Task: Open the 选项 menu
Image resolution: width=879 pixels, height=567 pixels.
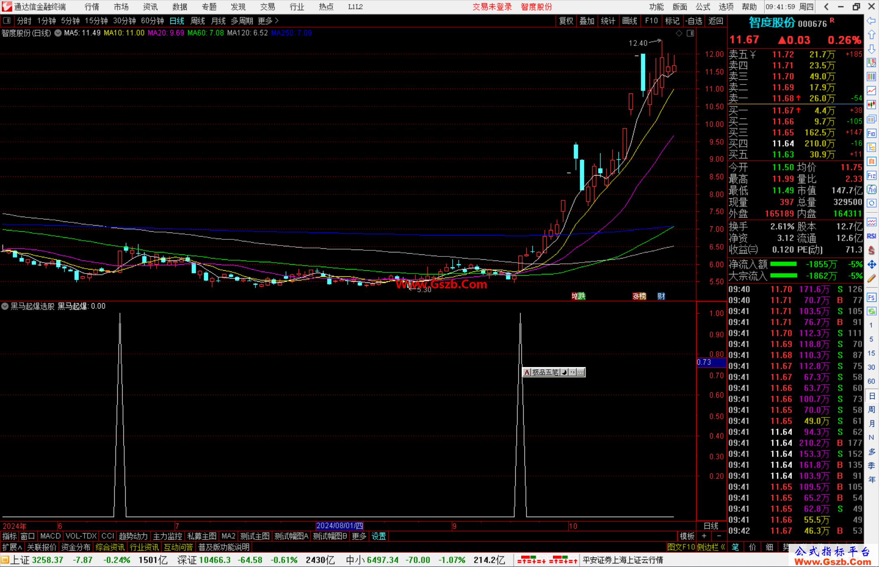Action: coord(726,7)
